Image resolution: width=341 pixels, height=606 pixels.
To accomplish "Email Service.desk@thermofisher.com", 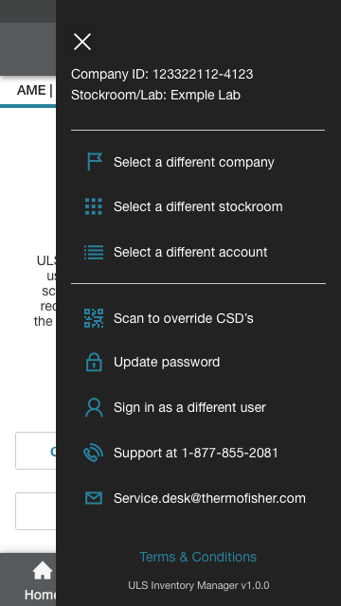I will coord(209,498).
